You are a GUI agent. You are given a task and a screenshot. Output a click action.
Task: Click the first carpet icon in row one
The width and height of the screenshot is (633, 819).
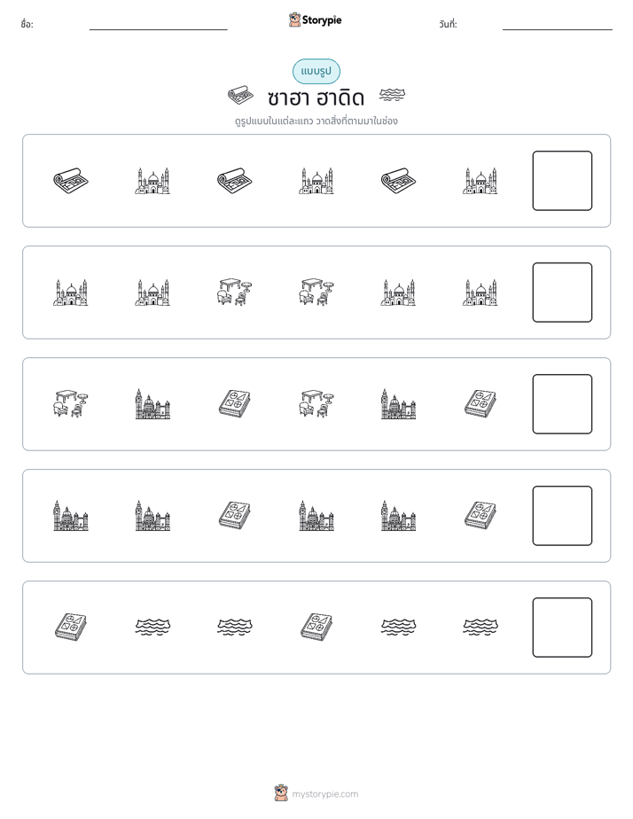tap(71, 181)
